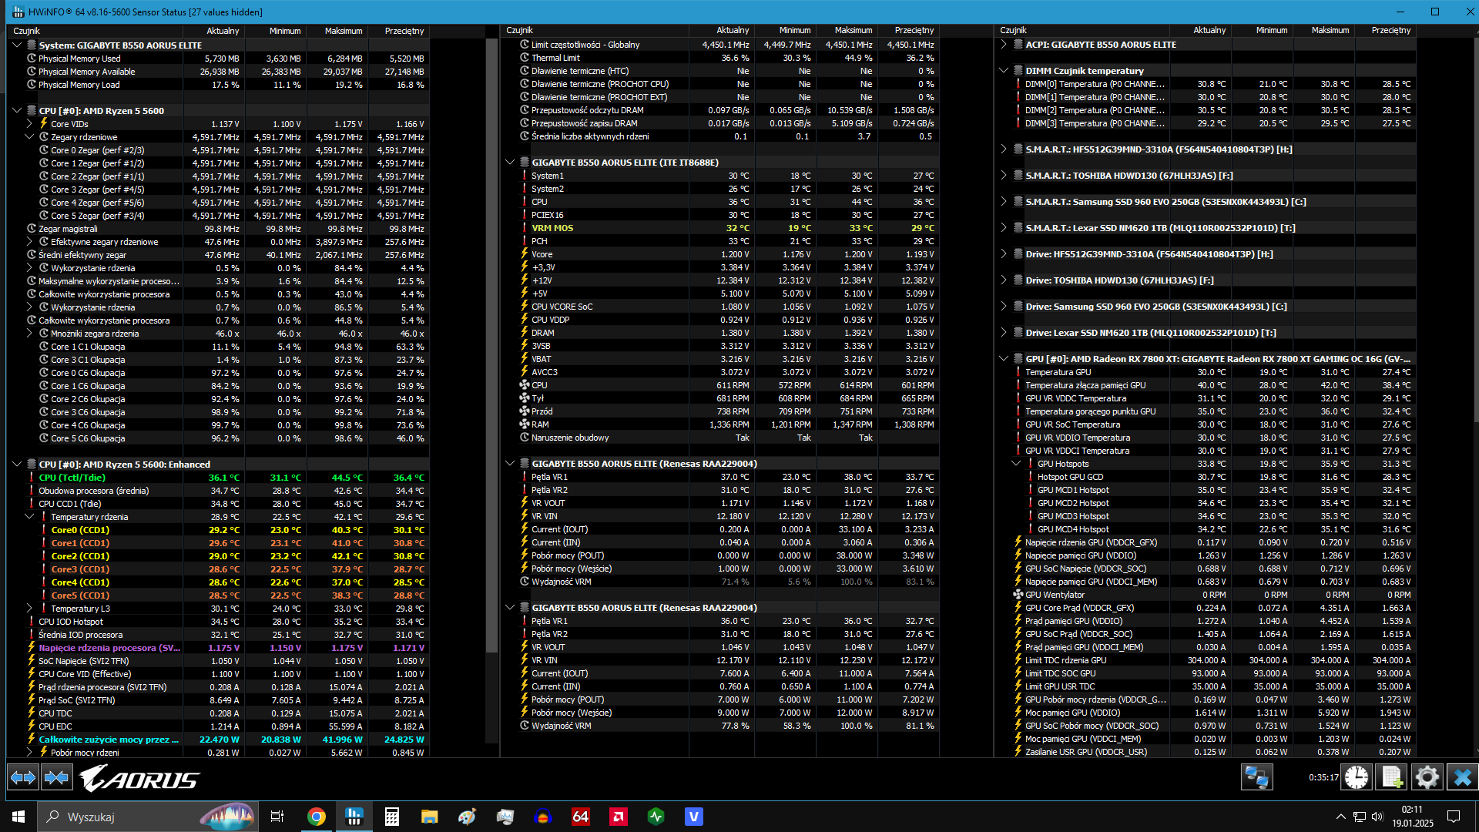This screenshot has width=1479, height=832.
Task: Click the log file with plus icon
Action: click(1392, 777)
